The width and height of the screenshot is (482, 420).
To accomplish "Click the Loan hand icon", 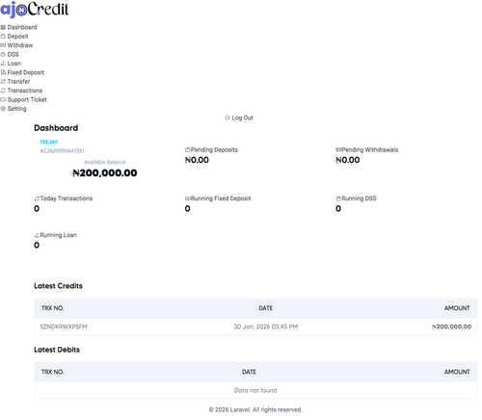I will click(x=3, y=64).
